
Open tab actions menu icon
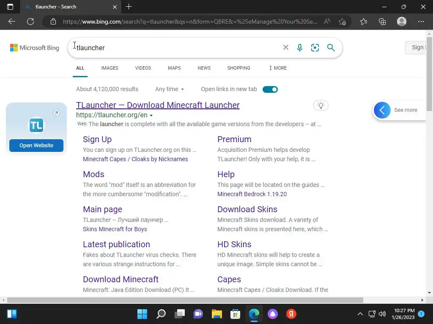click(x=10, y=7)
